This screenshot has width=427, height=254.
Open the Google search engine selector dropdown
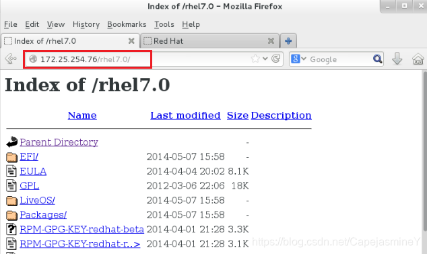pos(298,59)
